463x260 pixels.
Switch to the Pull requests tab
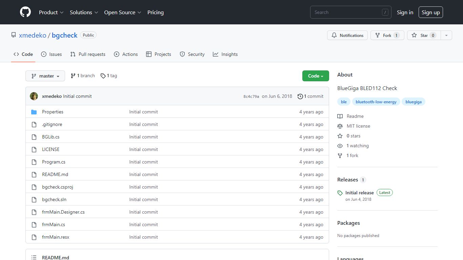point(88,54)
